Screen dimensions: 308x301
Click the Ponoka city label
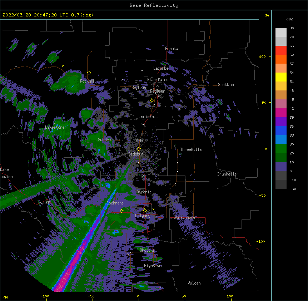click(172, 49)
